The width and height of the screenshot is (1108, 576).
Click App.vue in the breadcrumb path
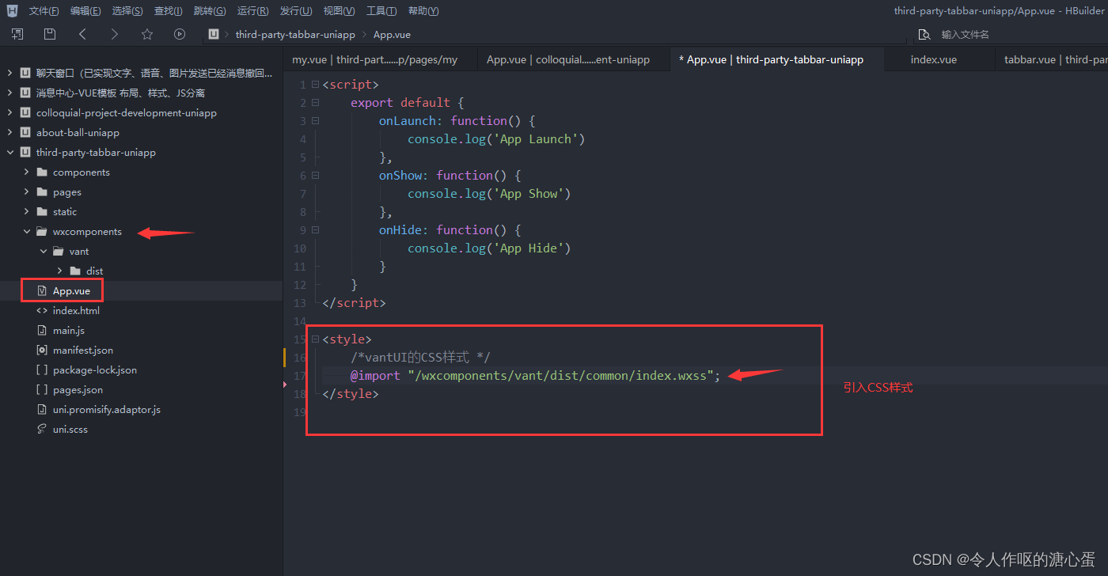pos(392,34)
